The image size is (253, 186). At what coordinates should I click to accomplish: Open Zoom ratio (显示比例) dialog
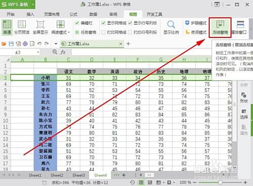click(x=171, y=27)
